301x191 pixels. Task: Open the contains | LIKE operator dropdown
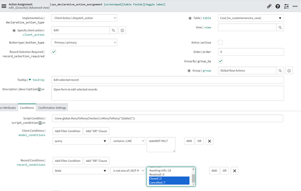tap(127, 141)
